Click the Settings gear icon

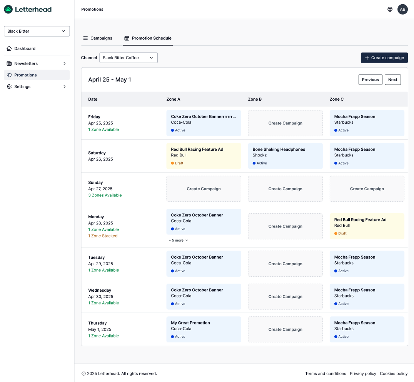click(x=9, y=86)
